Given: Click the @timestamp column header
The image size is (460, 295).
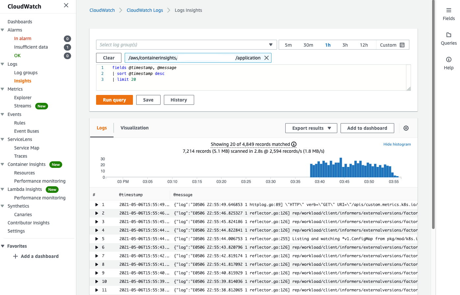Looking at the screenshot, I should (131, 195).
